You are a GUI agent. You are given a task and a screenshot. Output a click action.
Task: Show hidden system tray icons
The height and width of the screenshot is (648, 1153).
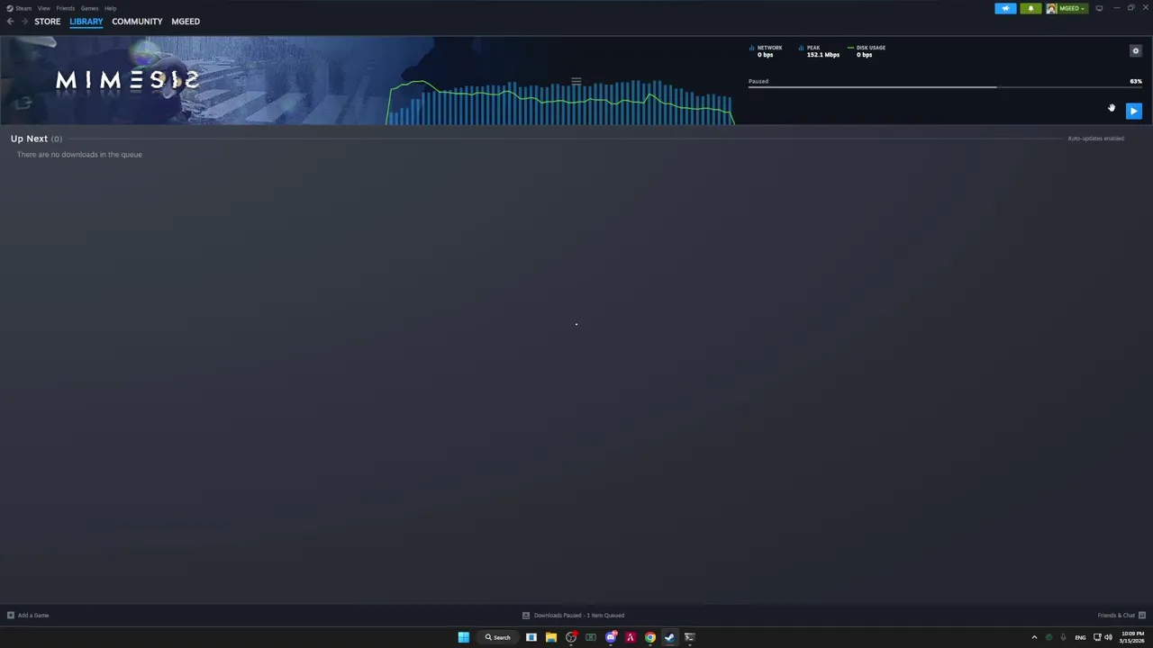coord(1034,637)
